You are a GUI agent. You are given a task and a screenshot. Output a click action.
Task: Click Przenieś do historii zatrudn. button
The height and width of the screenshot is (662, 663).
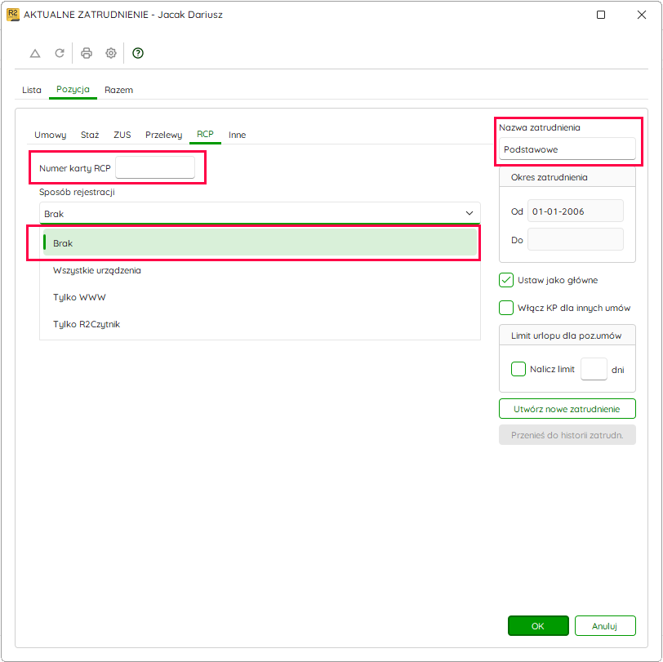click(x=567, y=435)
